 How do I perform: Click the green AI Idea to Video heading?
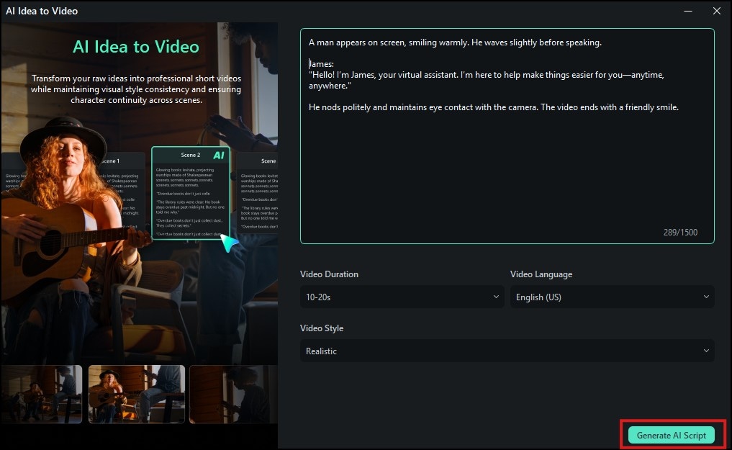136,47
